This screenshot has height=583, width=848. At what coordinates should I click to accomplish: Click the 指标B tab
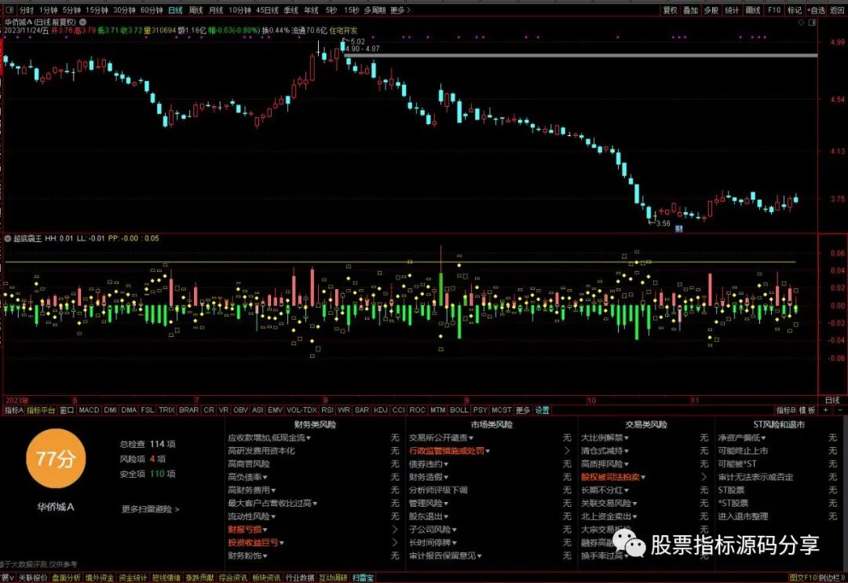click(786, 410)
